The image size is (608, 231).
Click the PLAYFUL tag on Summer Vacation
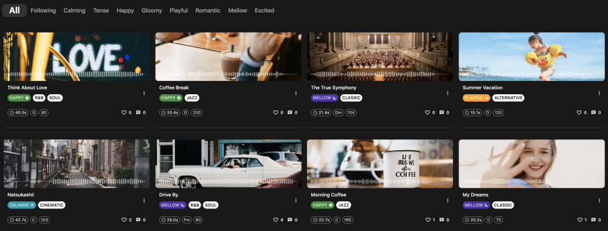click(x=476, y=98)
